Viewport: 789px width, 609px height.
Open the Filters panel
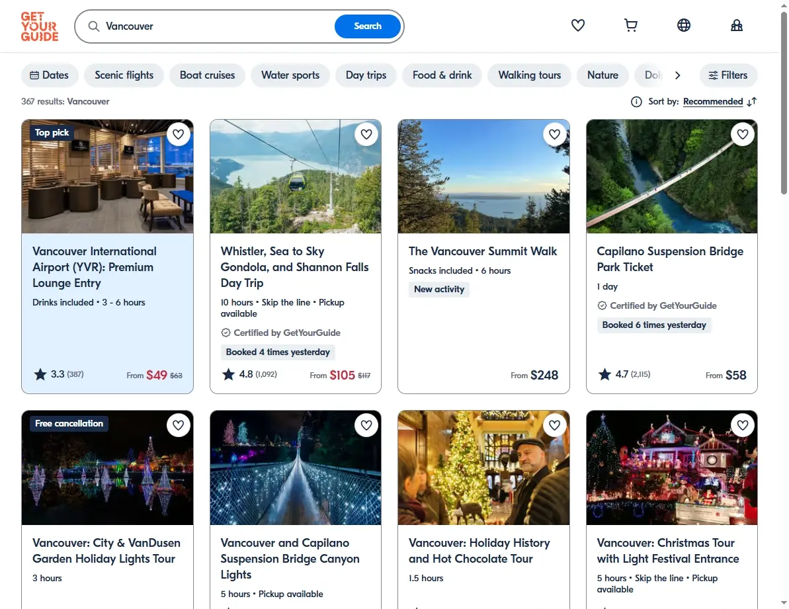(x=728, y=75)
